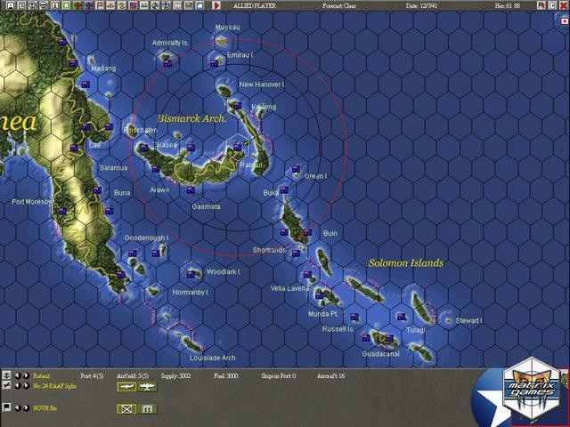The width and height of the screenshot is (570, 427).
Task: Click the Date 12/7/41 status text
Action: point(421,6)
